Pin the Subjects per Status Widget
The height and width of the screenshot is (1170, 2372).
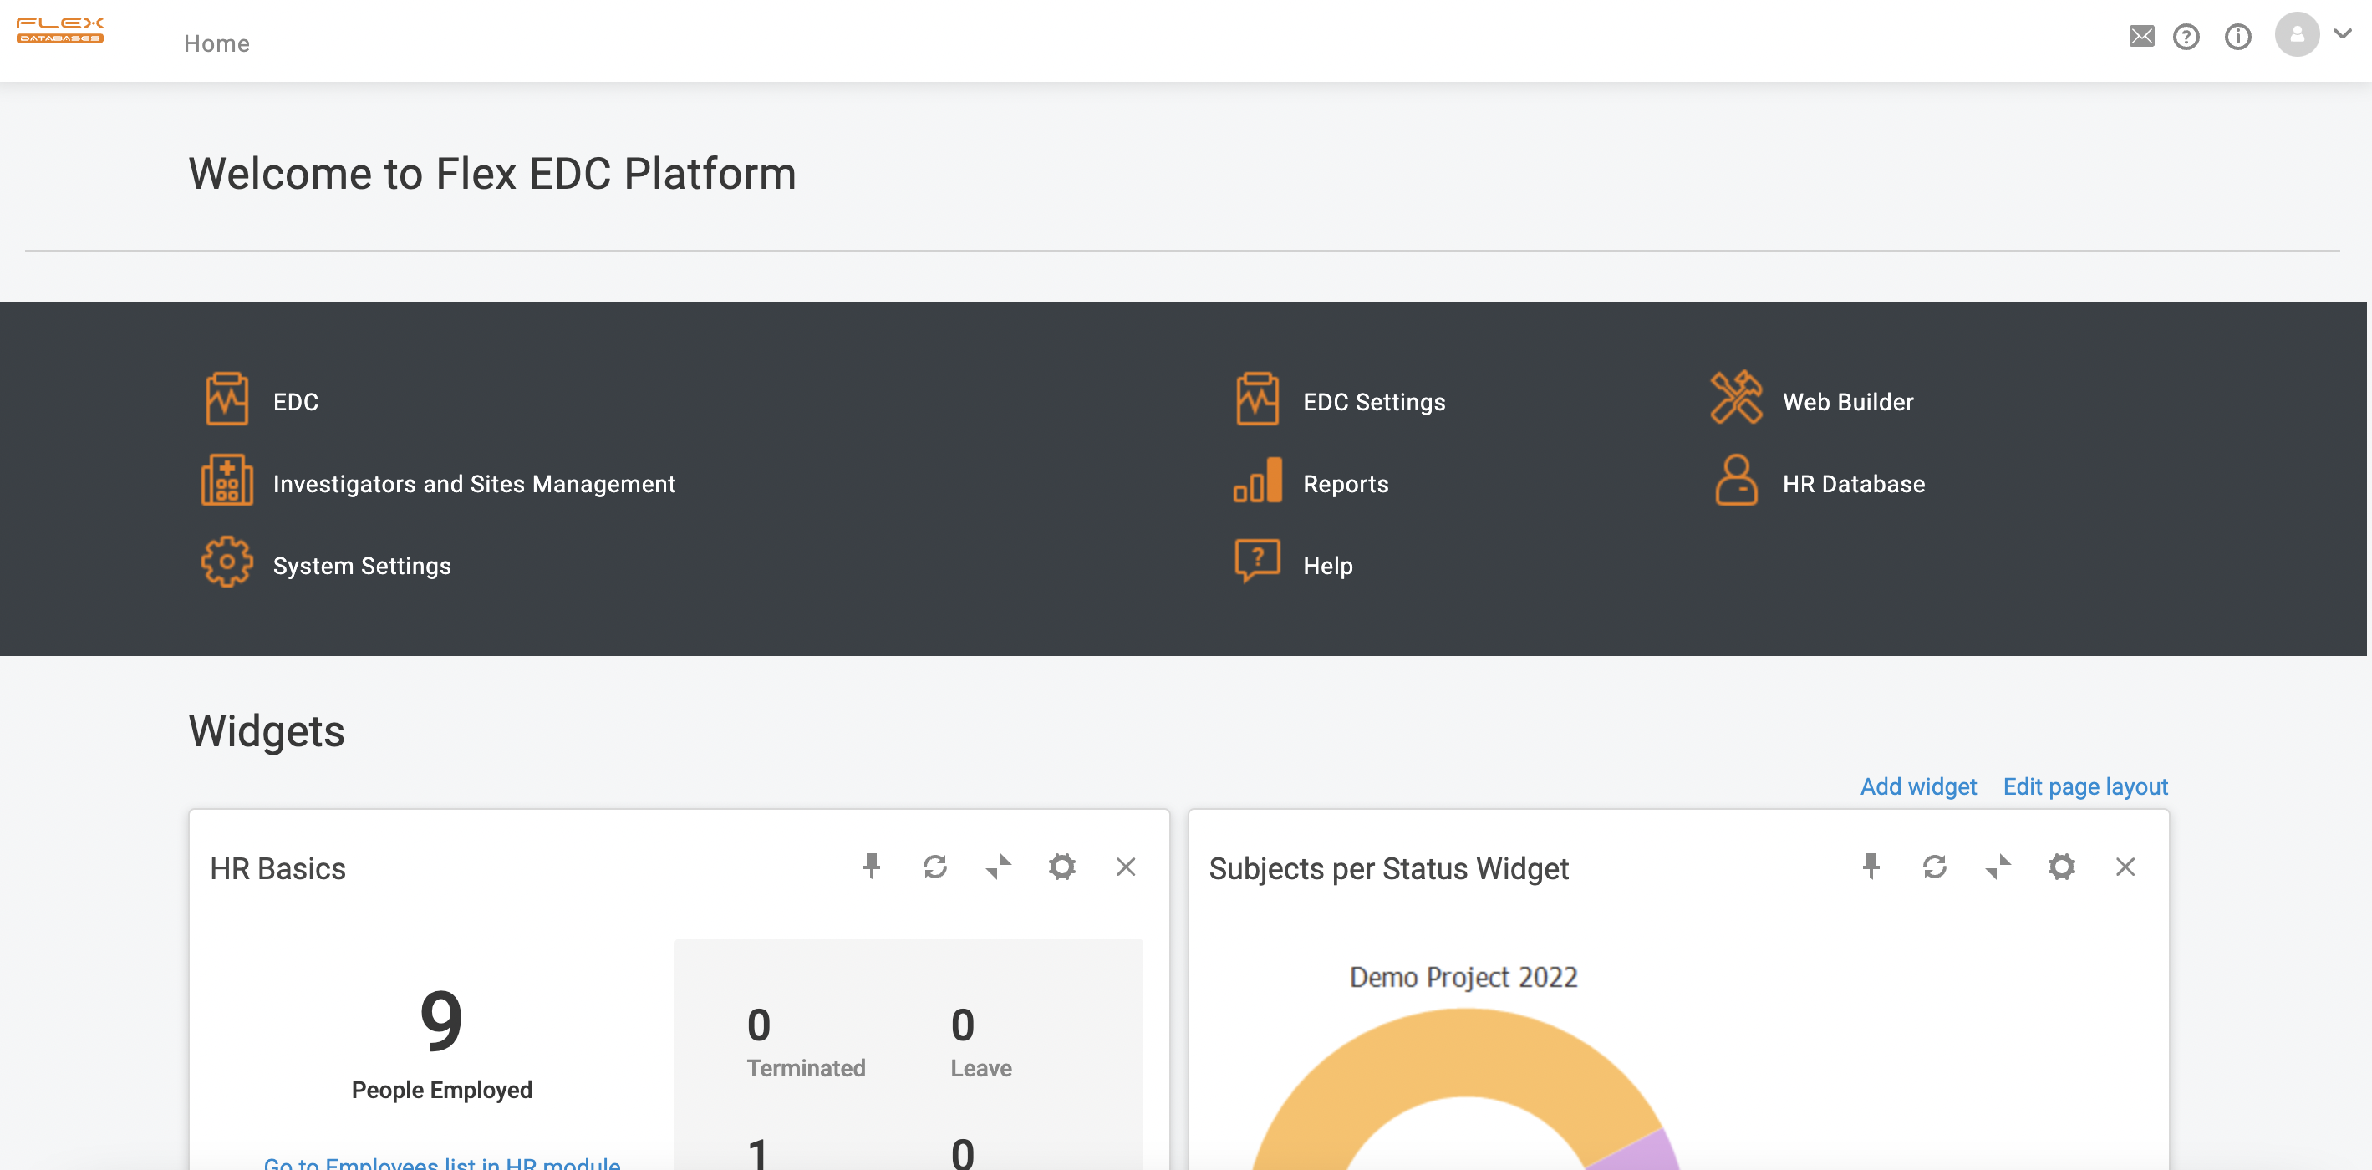click(x=1871, y=867)
